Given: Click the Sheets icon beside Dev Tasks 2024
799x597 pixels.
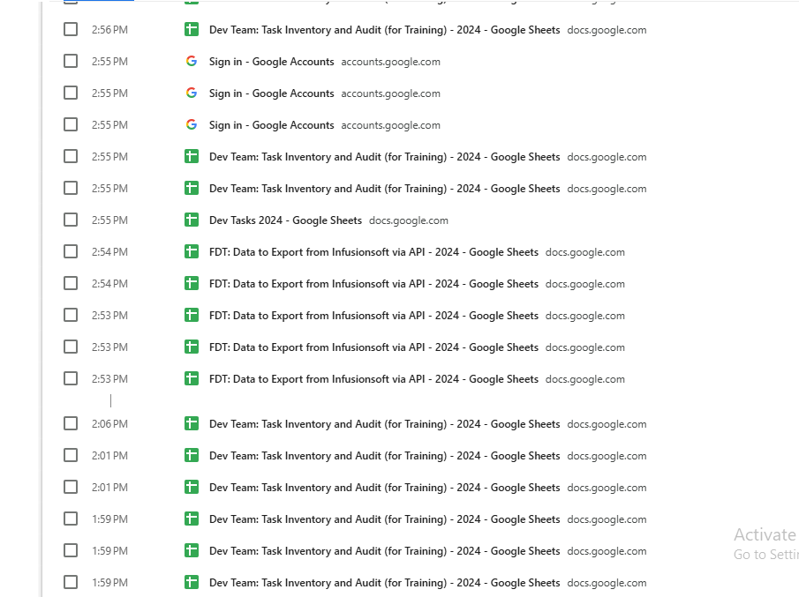Looking at the screenshot, I should [192, 220].
